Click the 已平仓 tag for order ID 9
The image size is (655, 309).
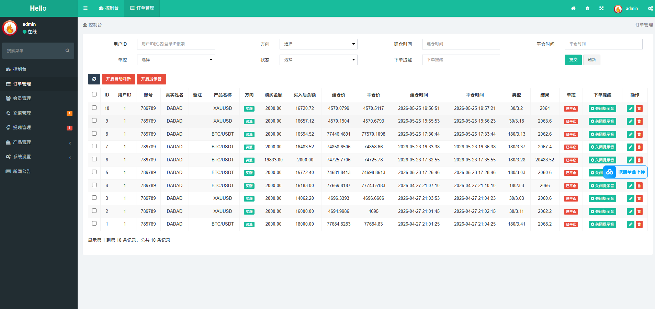[x=571, y=121]
